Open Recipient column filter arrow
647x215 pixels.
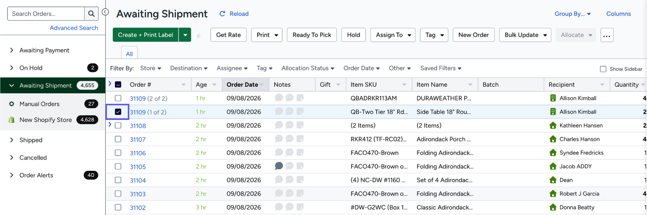[x=602, y=85]
